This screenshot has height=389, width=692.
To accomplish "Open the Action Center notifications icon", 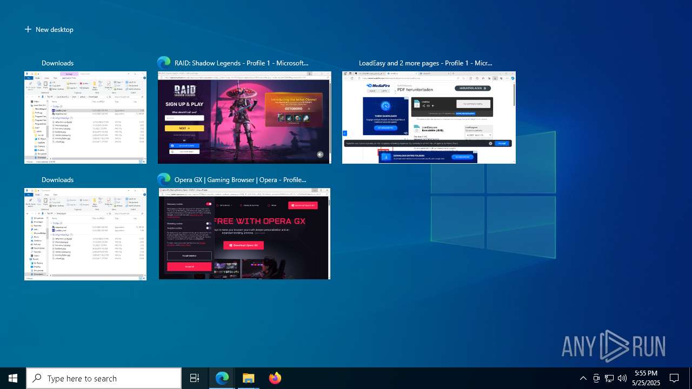I will pyautogui.click(x=675, y=378).
